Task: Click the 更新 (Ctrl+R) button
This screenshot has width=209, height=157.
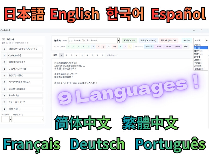Action: [x=129, y=41]
